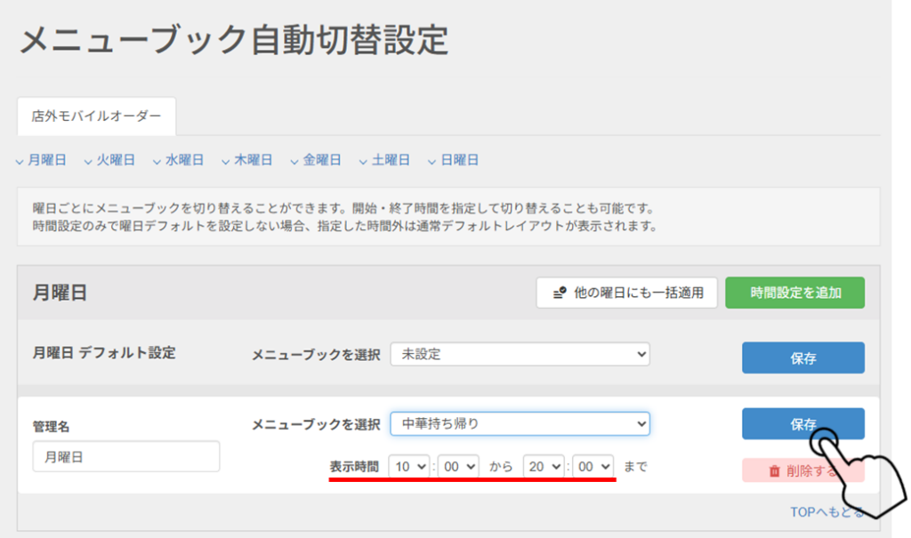
Task: Open the end hour dropdown showing 20
Action: point(544,466)
